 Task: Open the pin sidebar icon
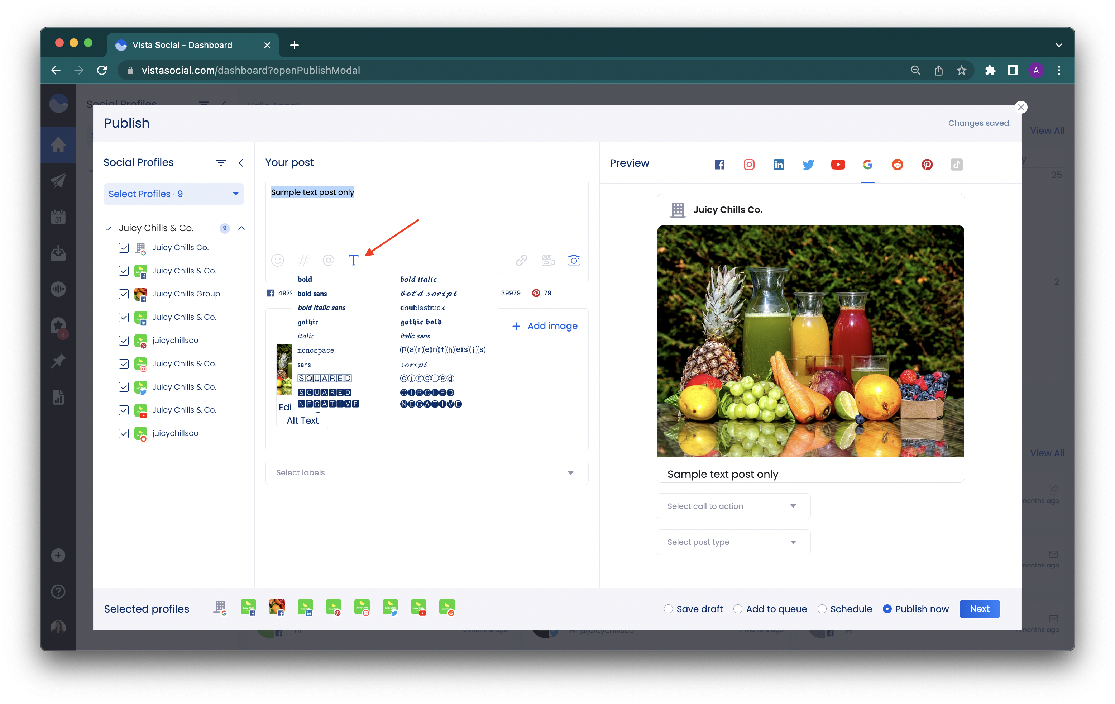[x=58, y=361]
